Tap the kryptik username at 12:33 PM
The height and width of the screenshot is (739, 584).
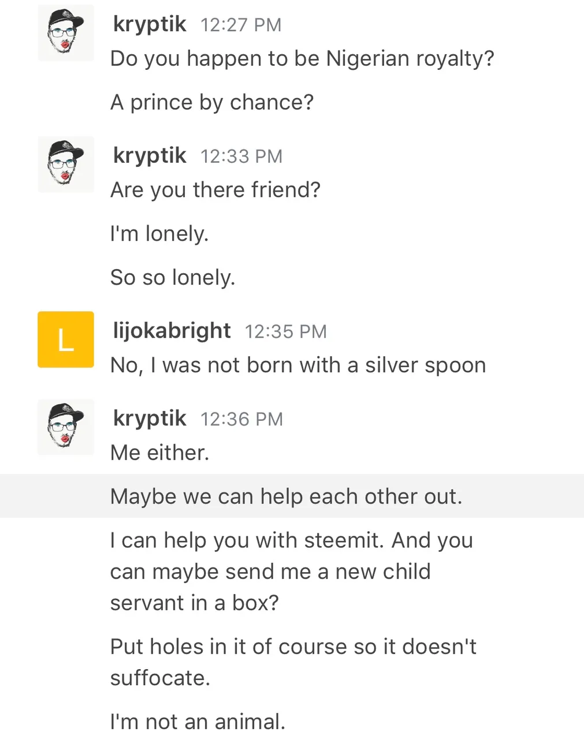[x=150, y=156]
